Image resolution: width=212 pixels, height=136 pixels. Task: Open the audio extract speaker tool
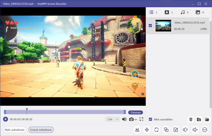185,130
